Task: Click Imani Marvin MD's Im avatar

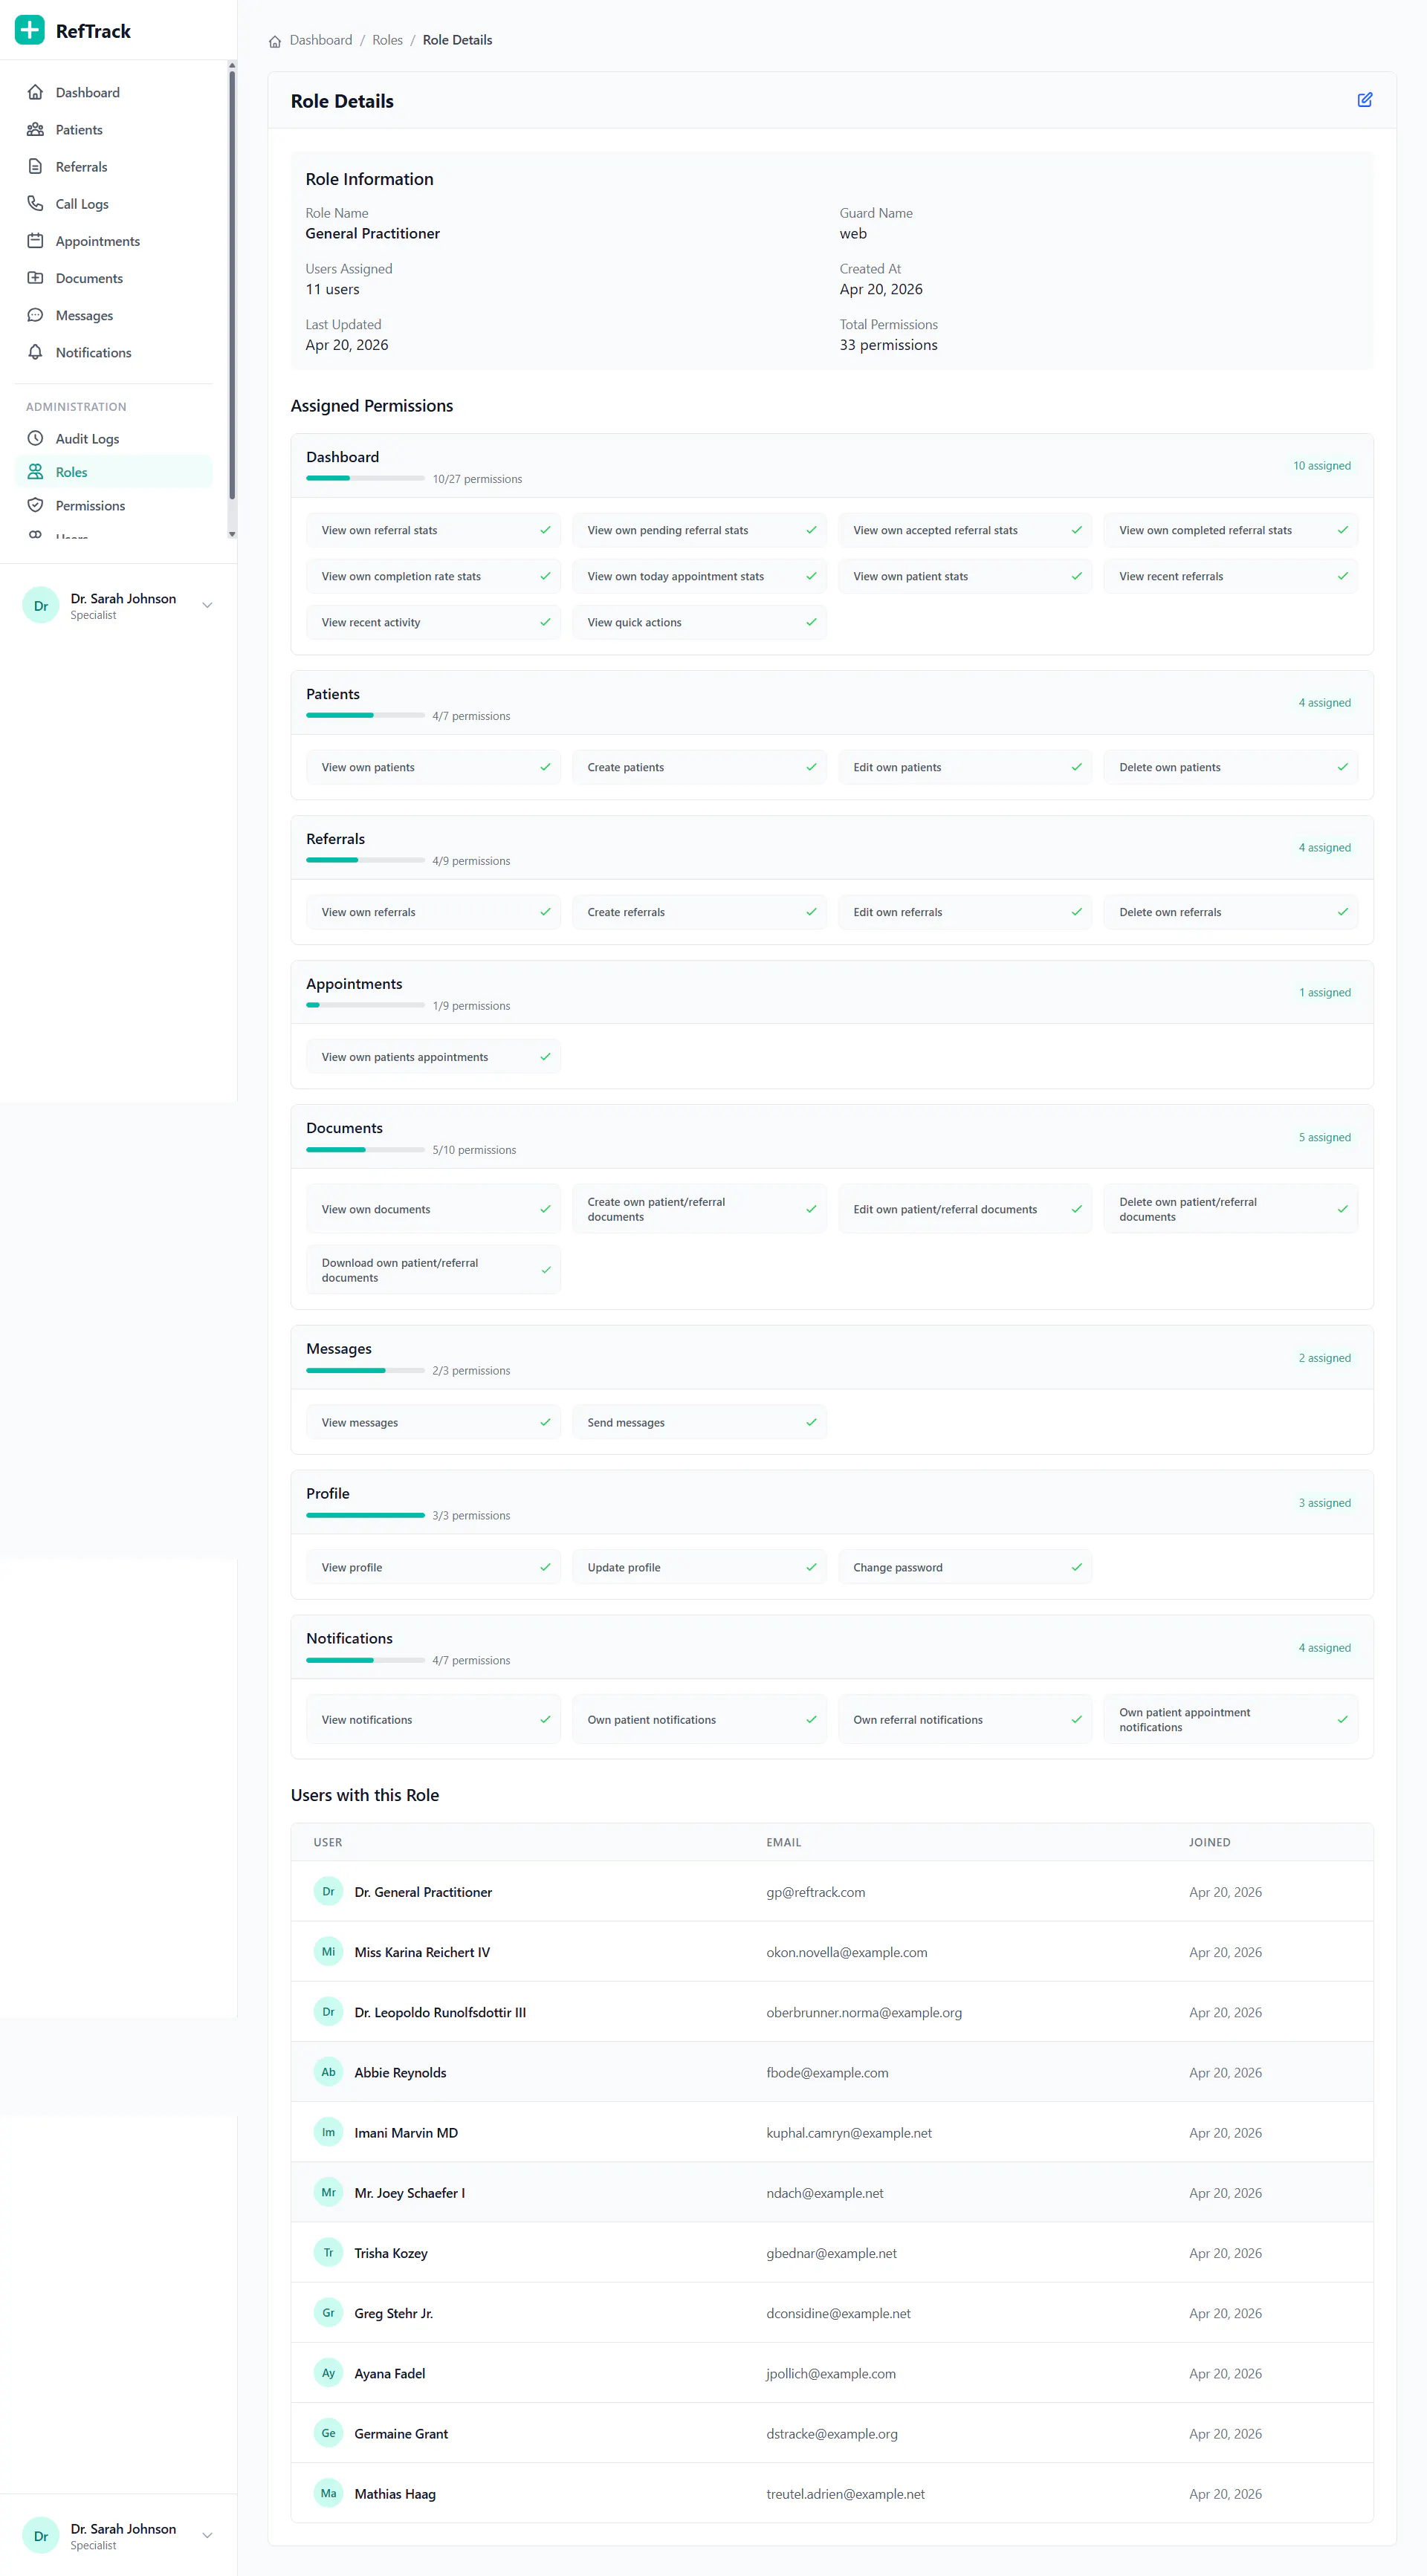Action: (328, 2132)
